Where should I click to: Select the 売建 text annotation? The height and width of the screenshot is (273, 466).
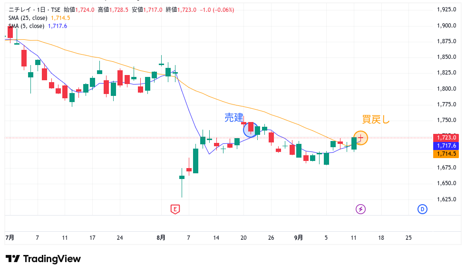tap(234, 117)
